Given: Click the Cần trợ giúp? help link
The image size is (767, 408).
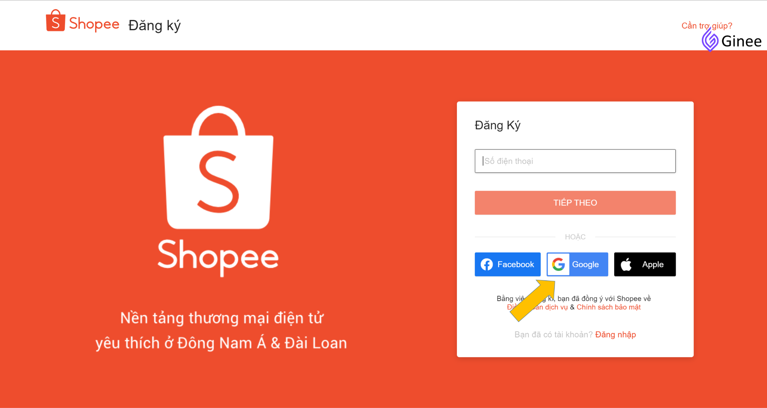Looking at the screenshot, I should (706, 25).
